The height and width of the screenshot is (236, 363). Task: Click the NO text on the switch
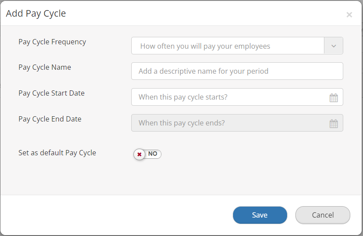point(153,154)
